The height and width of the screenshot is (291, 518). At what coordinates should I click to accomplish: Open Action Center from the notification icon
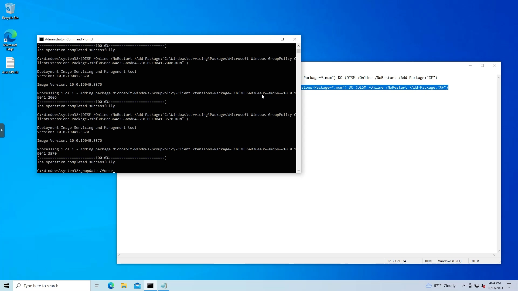pyautogui.click(x=509, y=286)
